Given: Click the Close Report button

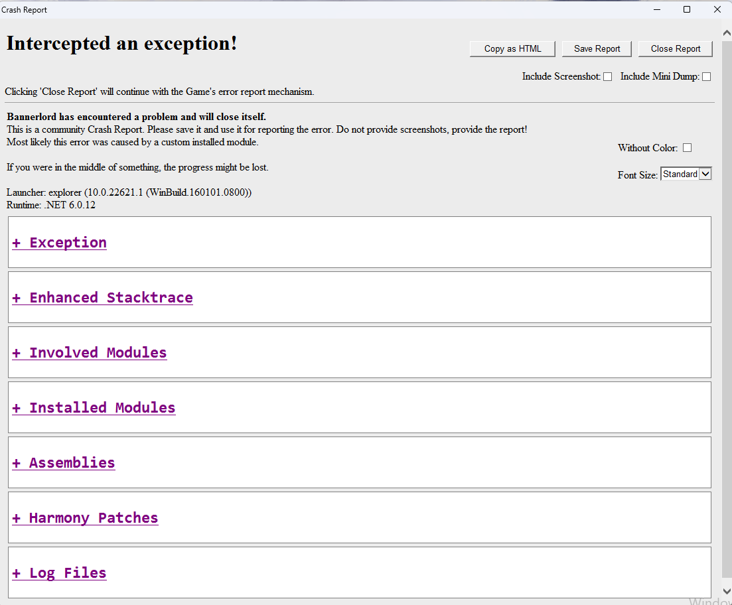Looking at the screenshot, I should pyautogui.click(x=675, y=48).
